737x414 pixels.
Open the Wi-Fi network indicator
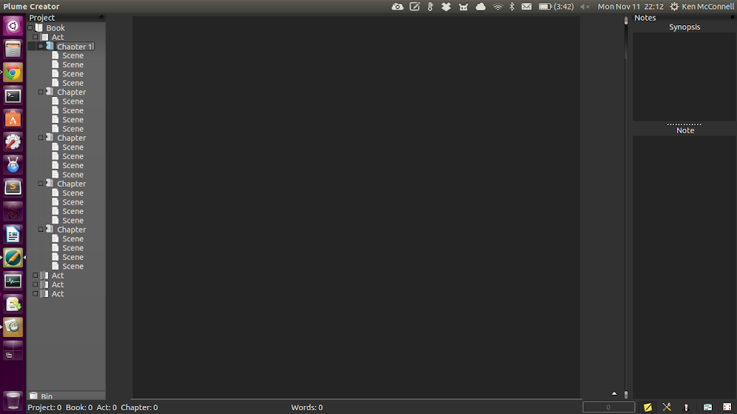[498, 7]
